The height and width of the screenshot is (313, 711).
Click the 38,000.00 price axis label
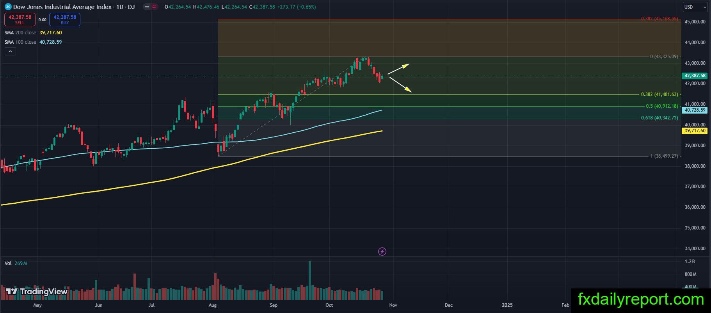click(x=695, y=166)
